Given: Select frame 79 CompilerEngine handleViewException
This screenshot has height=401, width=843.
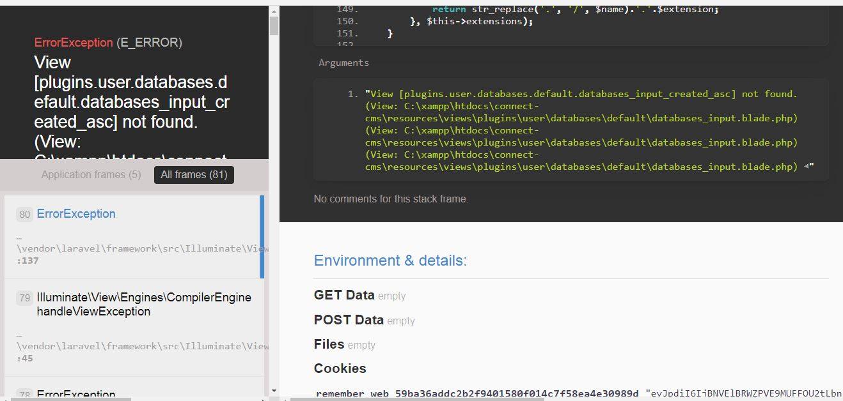Looking at the screenshot, I should coord(143,305).
